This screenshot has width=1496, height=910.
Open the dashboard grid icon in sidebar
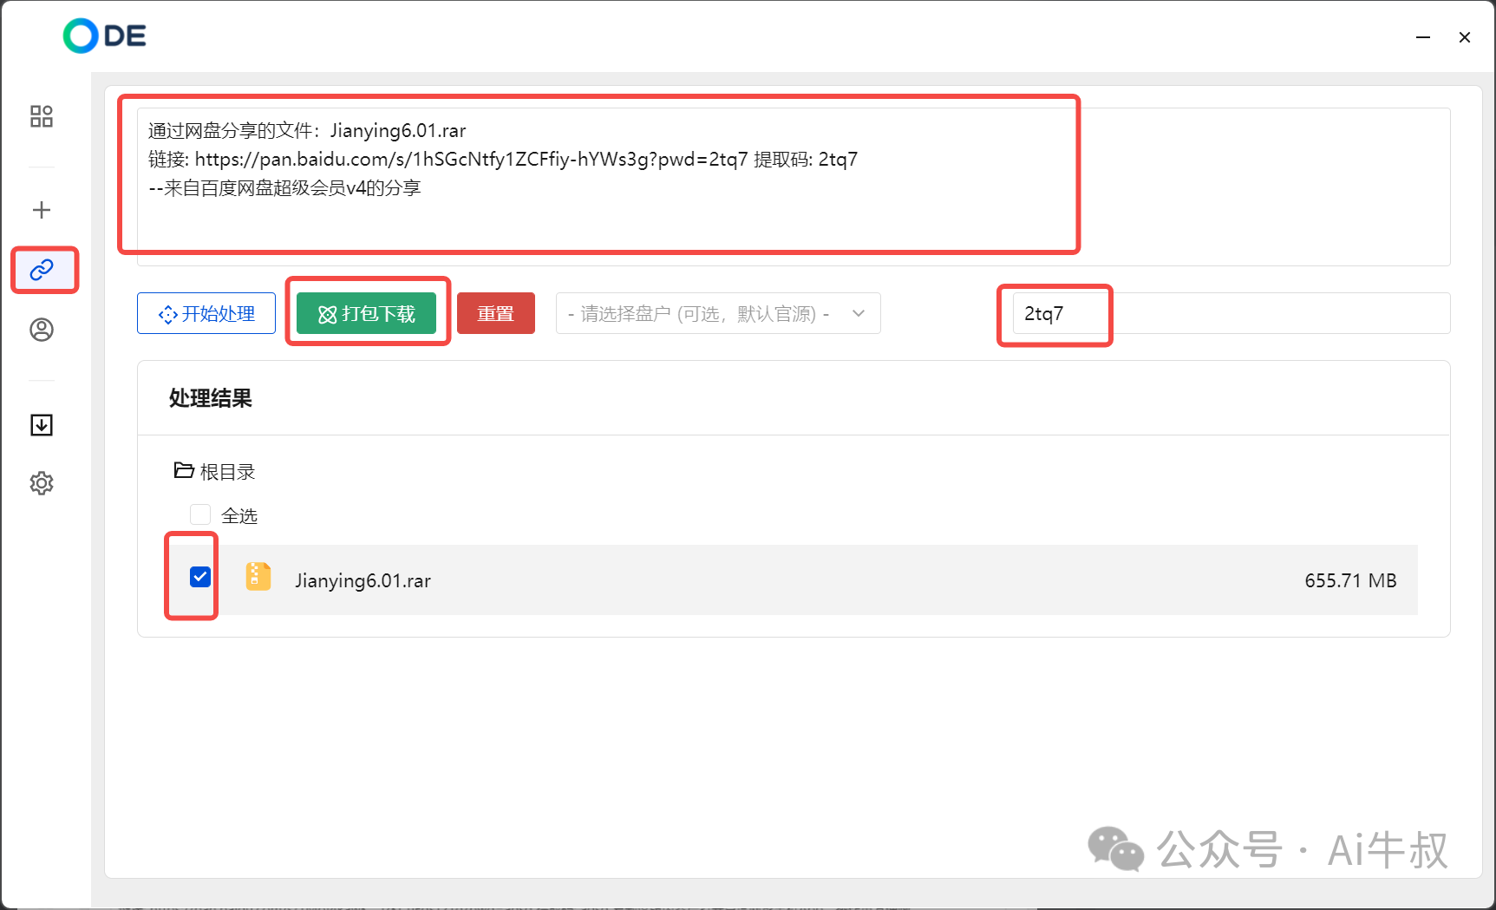[x=41, y=115]
